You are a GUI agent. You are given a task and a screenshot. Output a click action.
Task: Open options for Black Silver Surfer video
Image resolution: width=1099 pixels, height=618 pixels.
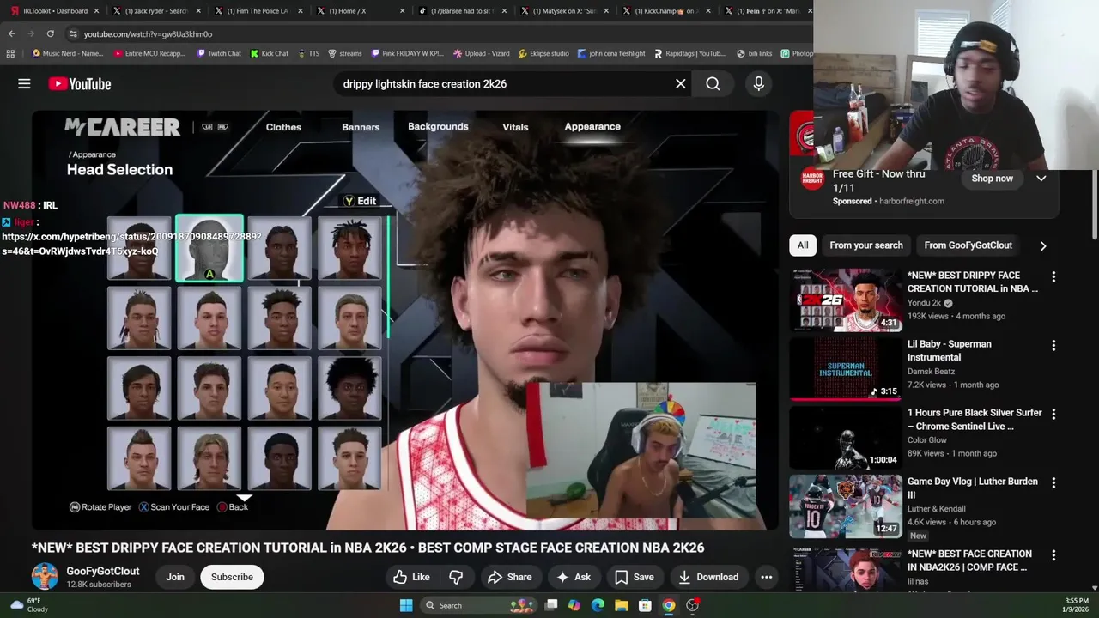coord(1053,414)
